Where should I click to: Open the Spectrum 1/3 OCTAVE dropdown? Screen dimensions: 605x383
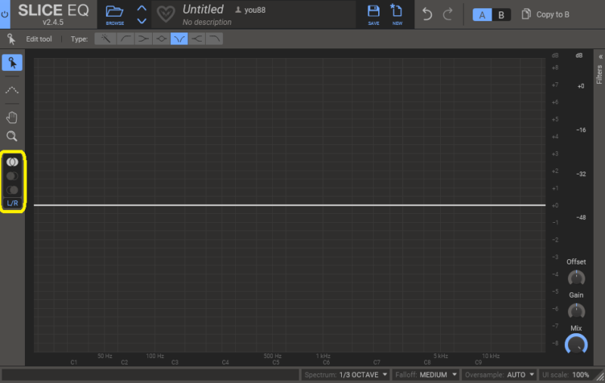pos(346,375)
